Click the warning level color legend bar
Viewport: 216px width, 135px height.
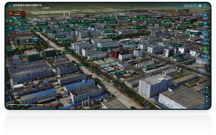[x=33, y=105]
